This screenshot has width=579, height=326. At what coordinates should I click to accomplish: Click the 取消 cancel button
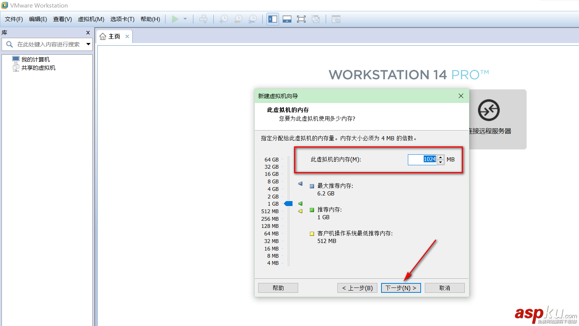[x=445, y=288]
